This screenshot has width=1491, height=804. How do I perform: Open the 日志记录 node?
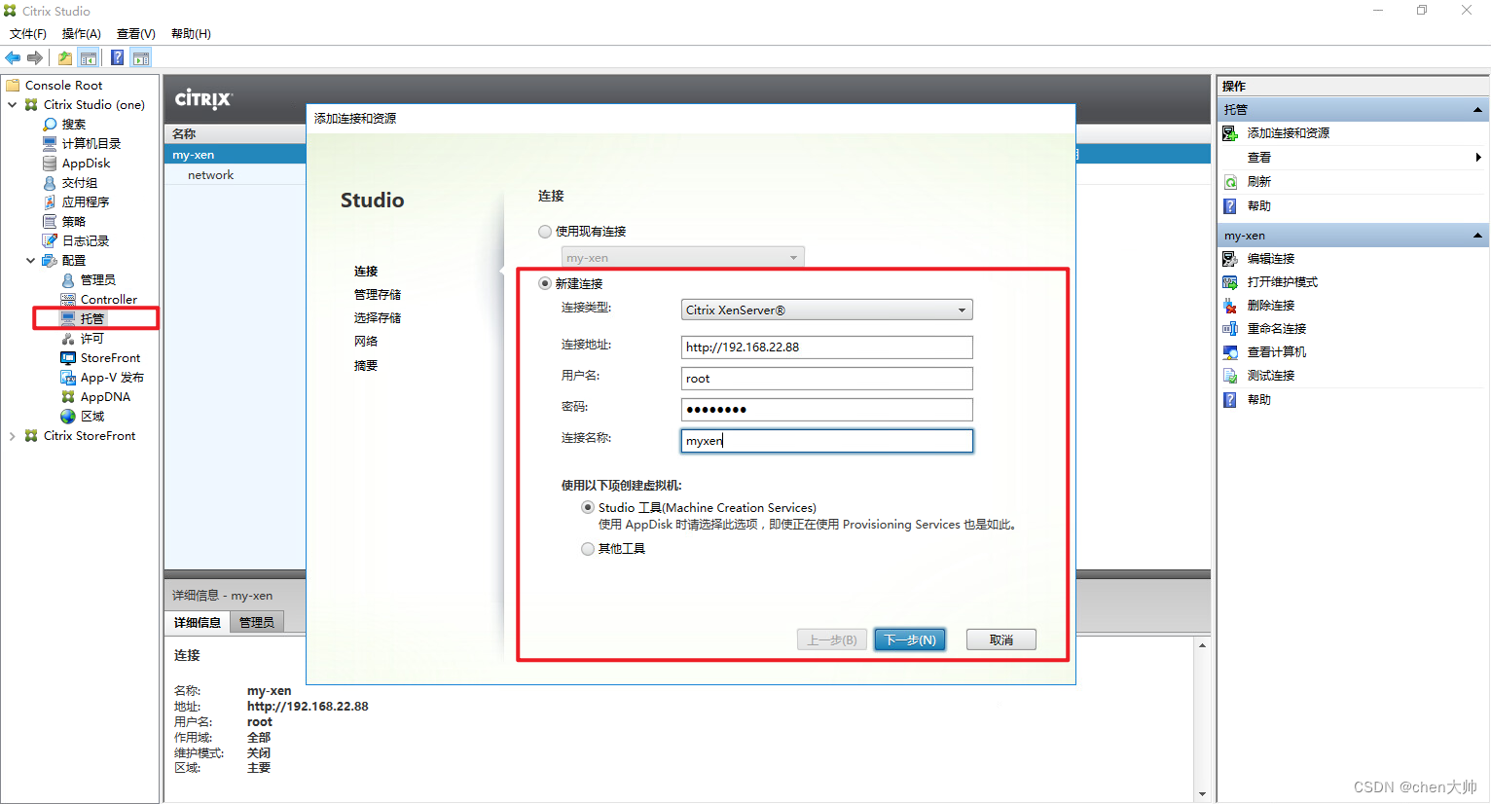(x=85, y=241)
